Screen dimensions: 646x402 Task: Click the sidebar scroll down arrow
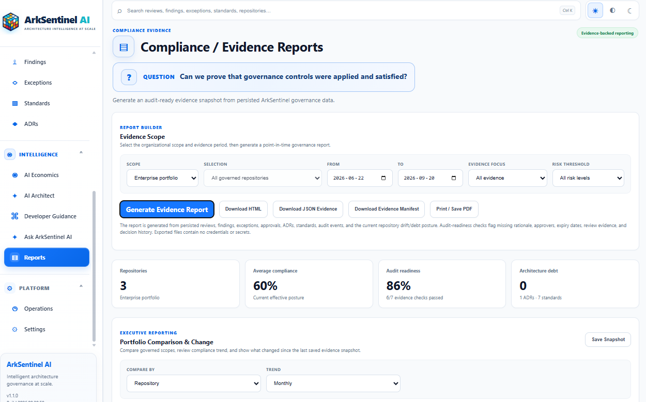point(94,345)
